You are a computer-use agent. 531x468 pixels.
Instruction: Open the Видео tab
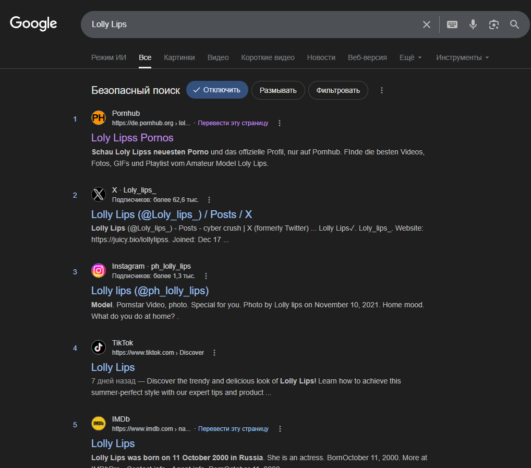[x=218, y=57]
